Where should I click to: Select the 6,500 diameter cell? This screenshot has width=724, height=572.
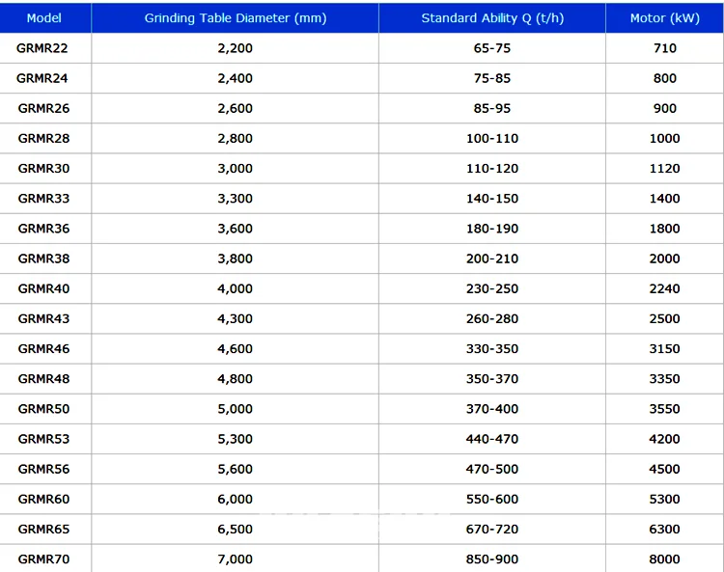[236, 529]
